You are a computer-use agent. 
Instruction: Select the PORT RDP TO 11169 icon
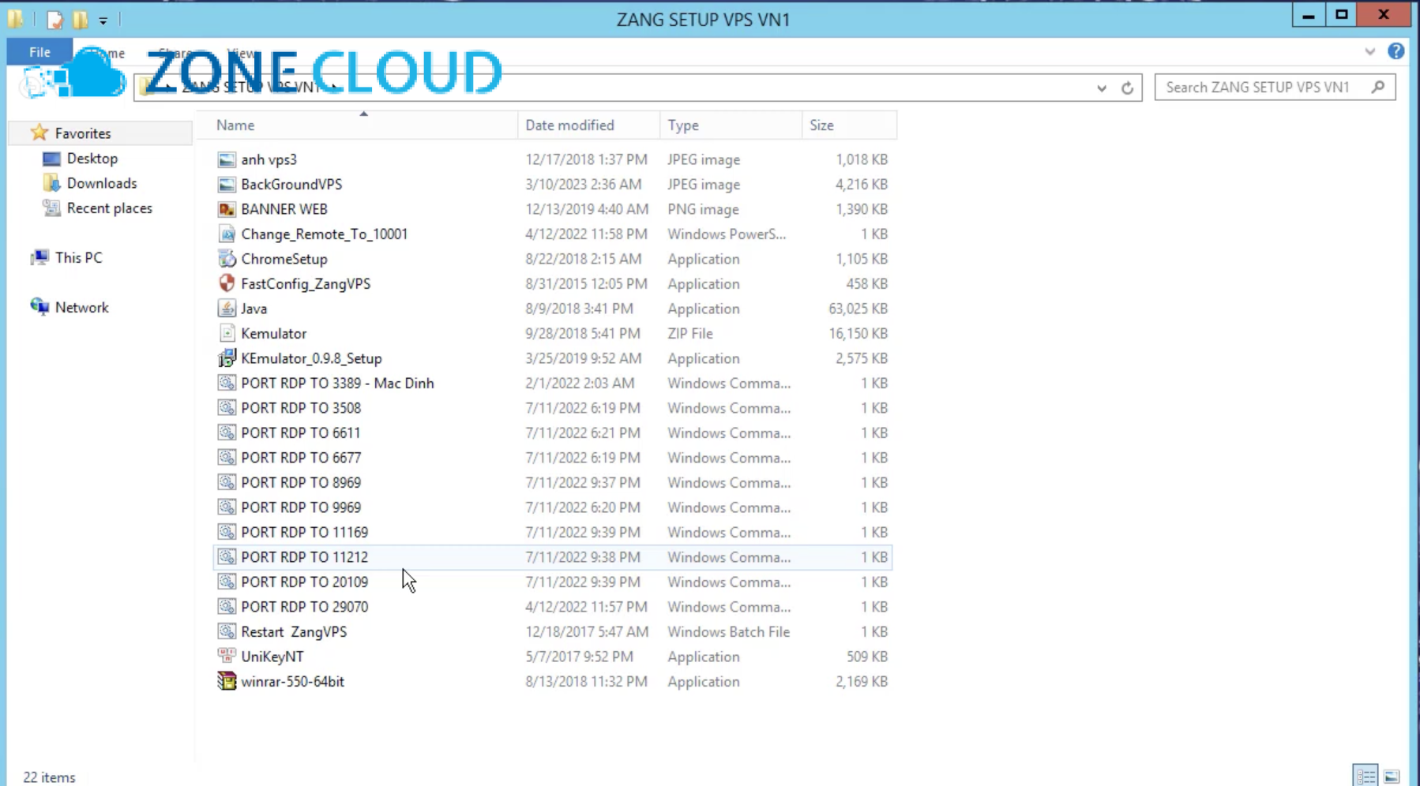point(227,533)
